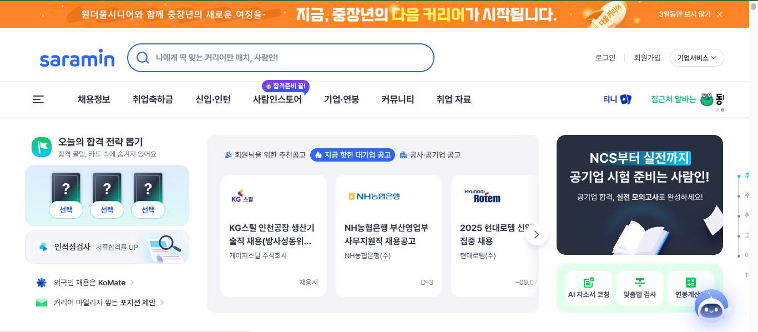
Task: Open the 기업·연봉 menu
Action: click(341, 99)
